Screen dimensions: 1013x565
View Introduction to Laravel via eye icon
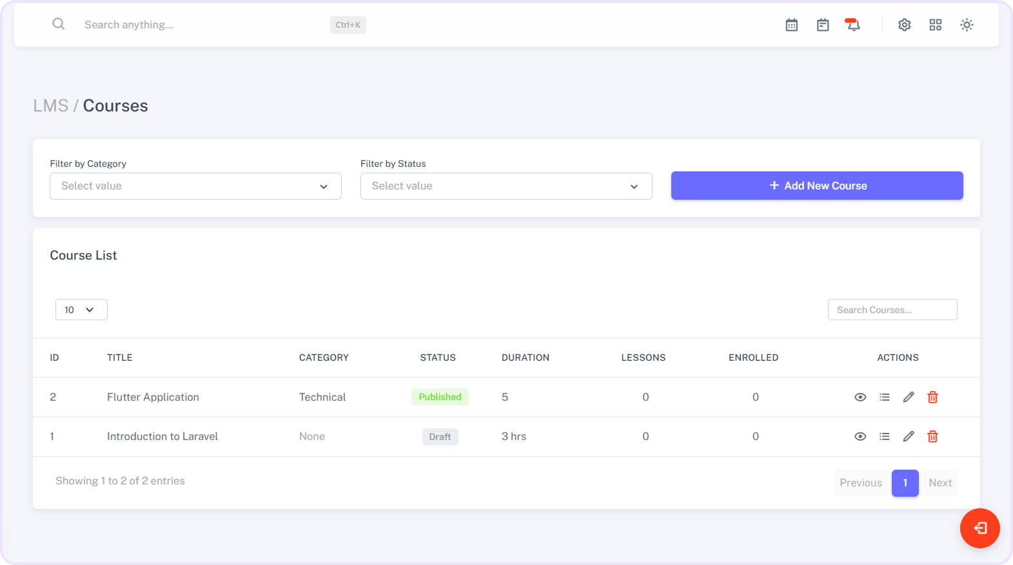click(x=860, y=437)
